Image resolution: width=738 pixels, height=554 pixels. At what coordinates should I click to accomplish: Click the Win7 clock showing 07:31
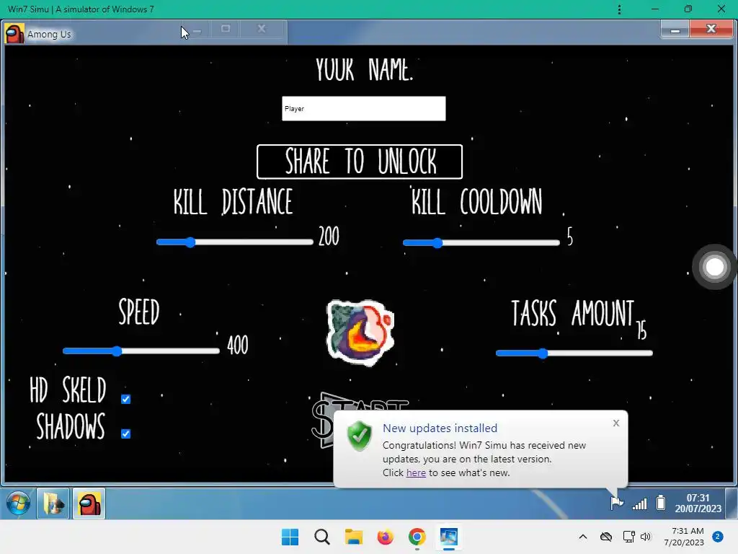click(698, 503)
